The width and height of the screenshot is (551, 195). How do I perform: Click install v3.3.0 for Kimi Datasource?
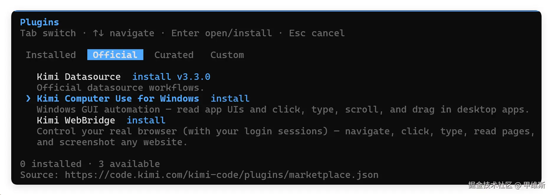(171, 77)
